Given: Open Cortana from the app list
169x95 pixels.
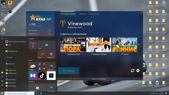Looking at the screenshot, I should tap(16, 58).
